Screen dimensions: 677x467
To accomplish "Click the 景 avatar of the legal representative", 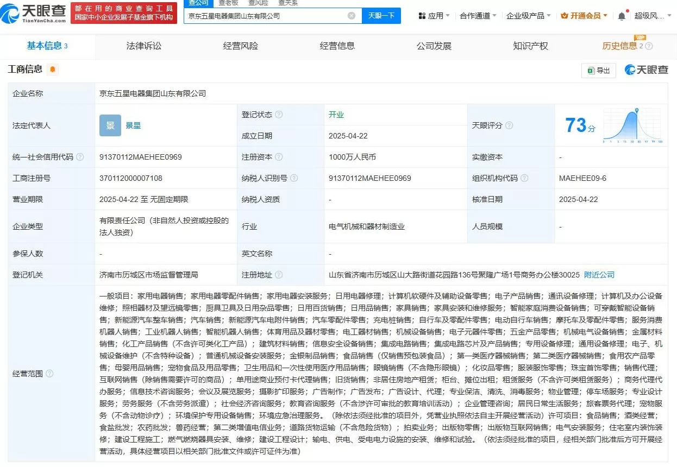I will point(110,125).
